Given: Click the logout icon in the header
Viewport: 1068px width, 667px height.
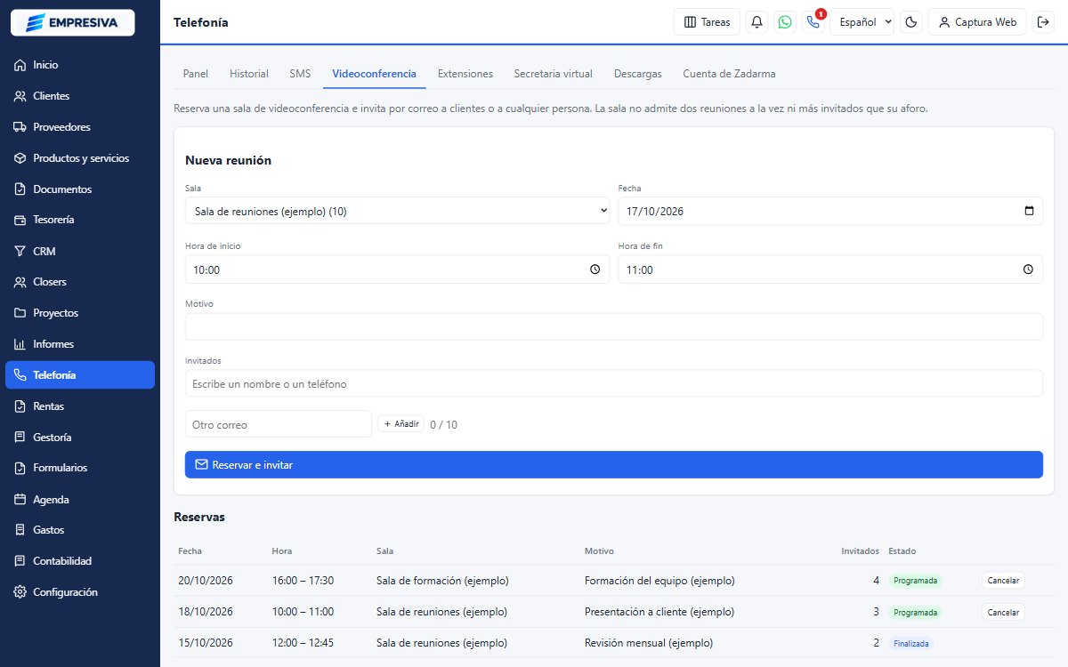Looking at the screenshot, I should (x=1043, y=22).
